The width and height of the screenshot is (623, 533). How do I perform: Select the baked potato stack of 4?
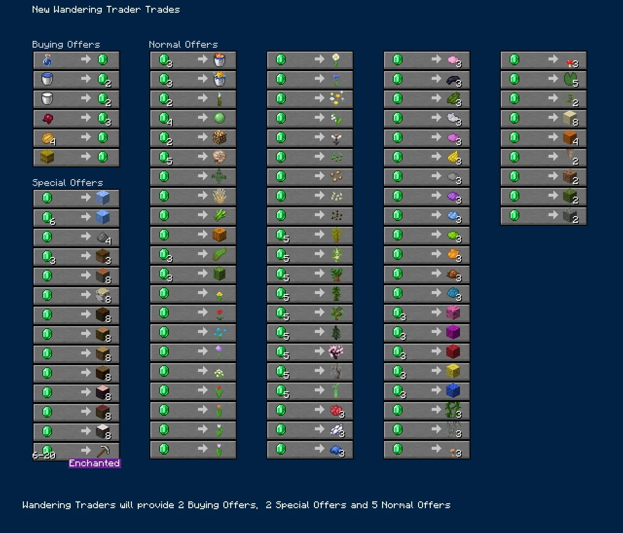pyautogui.click(x=48, y=138)
